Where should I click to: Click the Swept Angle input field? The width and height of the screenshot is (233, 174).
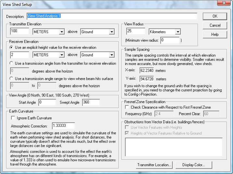(x=91, y=102)
